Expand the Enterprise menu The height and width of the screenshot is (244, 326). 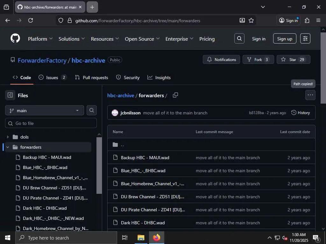tap(179, 39)
